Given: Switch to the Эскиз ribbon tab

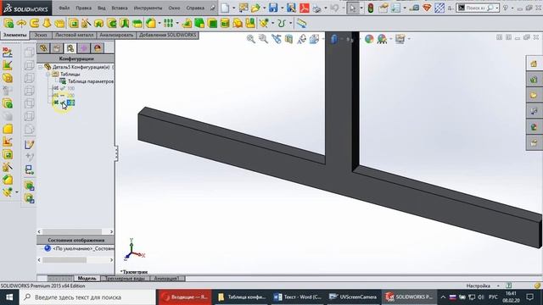Looking at the screenshot, I should (x=41, y=35).
